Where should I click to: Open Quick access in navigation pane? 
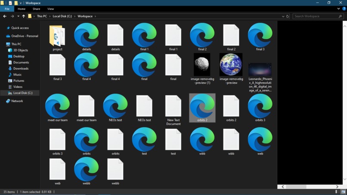click(x=20, y=28)
